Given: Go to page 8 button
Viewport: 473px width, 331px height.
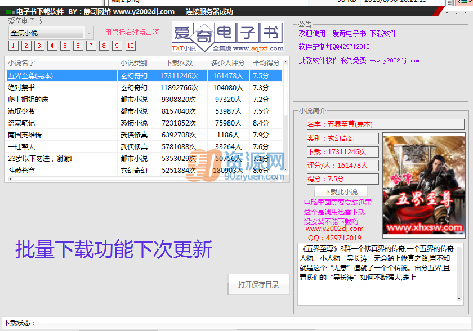Looking at the screenshot, I should point(104,46).
